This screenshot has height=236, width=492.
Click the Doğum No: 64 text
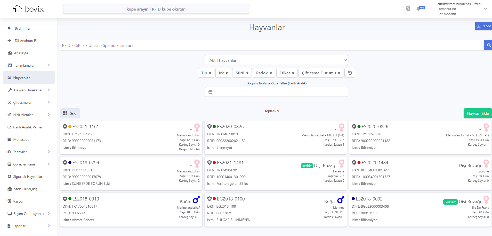(189, 149)
